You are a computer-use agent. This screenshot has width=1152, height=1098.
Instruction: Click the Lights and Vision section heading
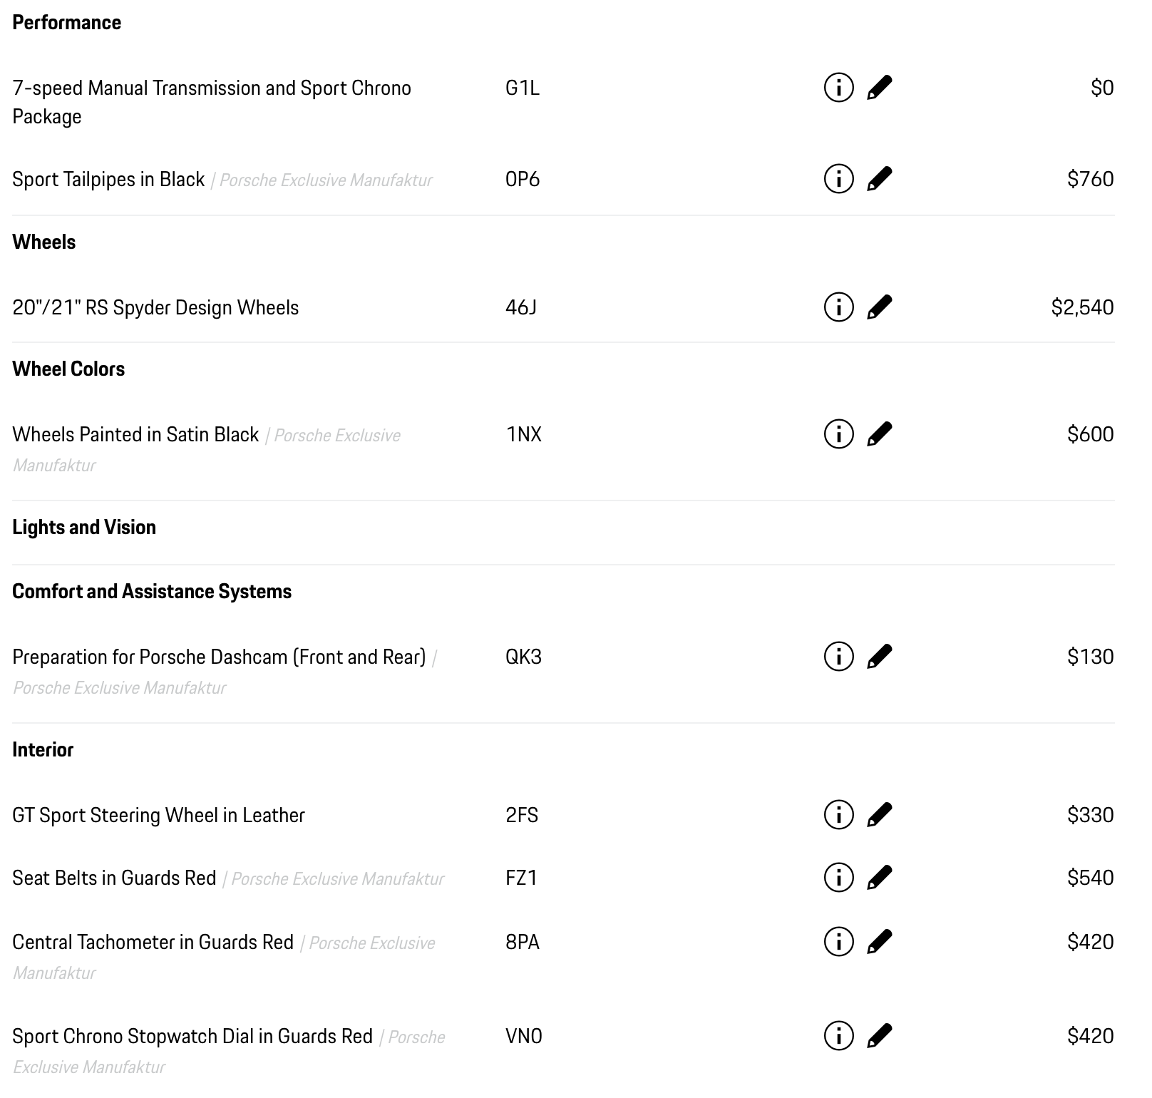click(x=84, y=528)
